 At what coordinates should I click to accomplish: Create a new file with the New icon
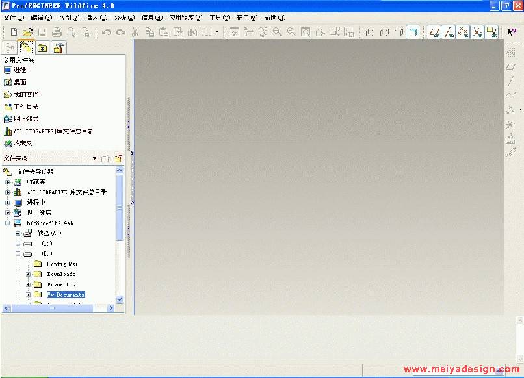click(14, 32)
